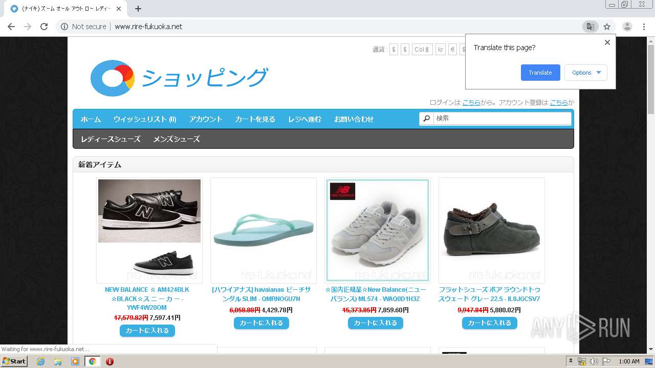
Task: Select the euro currency button
Action: [x=453, y=50]
